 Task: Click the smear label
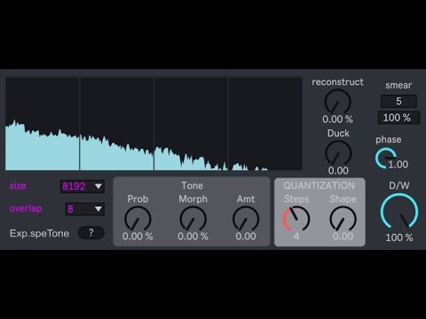[398, 85]
